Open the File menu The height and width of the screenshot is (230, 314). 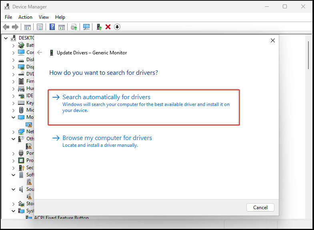8,17
